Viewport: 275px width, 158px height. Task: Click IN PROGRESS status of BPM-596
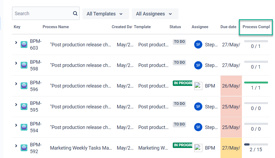coord(183,83)
